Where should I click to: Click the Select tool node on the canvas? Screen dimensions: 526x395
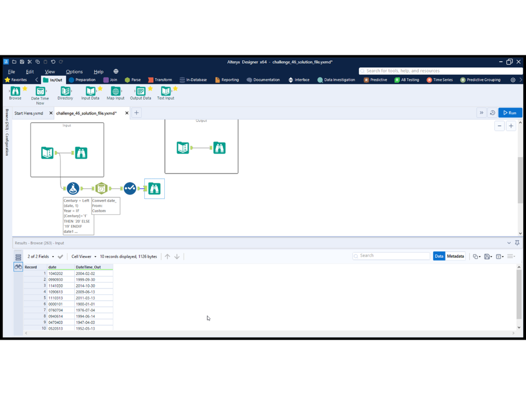click(x=130, y=188)
